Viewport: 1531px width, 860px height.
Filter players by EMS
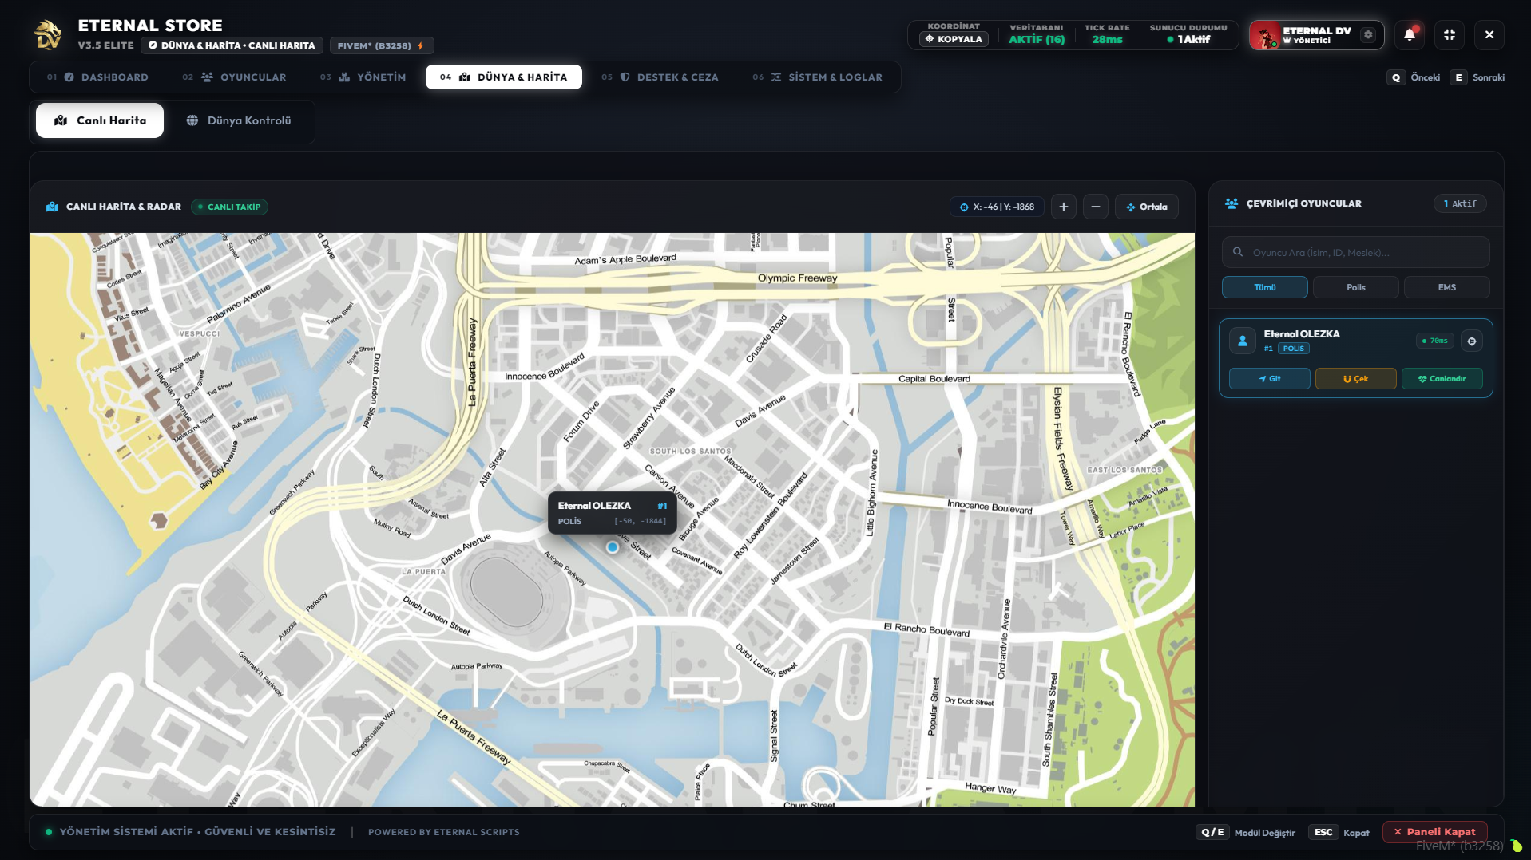[1447, 288]
